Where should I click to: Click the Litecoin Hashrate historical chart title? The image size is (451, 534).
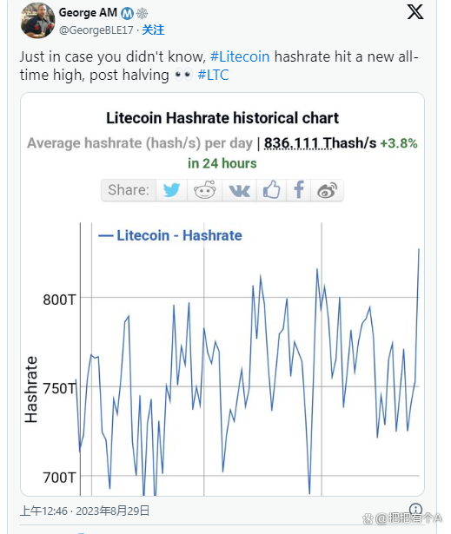(x=222, y=118)
